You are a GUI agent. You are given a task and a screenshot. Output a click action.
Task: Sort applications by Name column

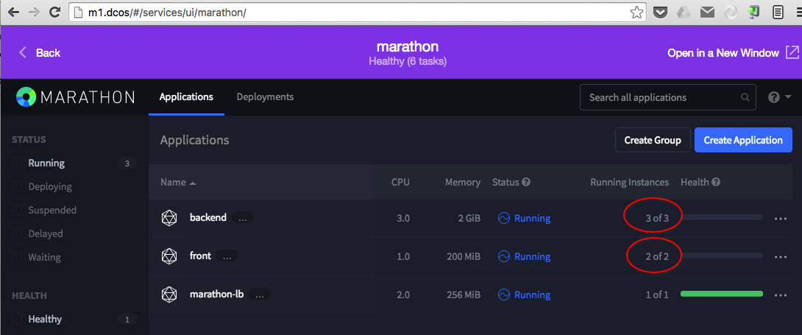pyautogui.click(x=178, y=182)
